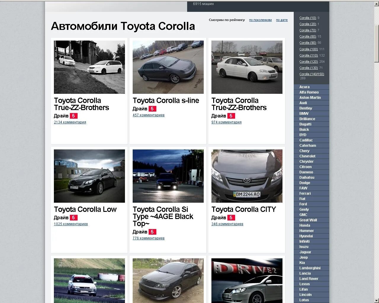Go to Hyundai brand
Screen dimensions: 379x303
point(306,236)
